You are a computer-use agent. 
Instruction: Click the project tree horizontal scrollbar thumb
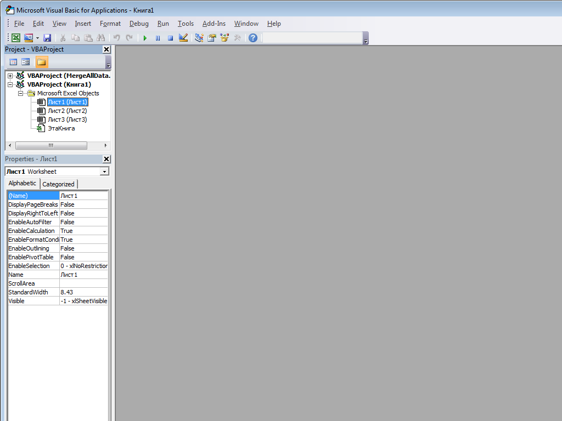pos(51,145)
